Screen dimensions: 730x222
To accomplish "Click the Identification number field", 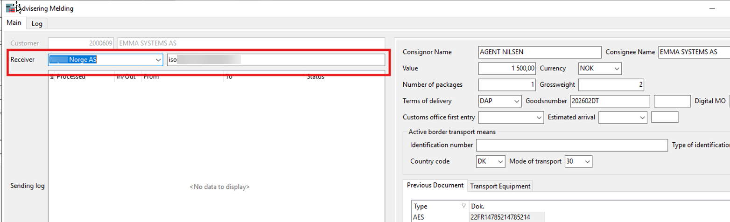I will coord(572,146).
